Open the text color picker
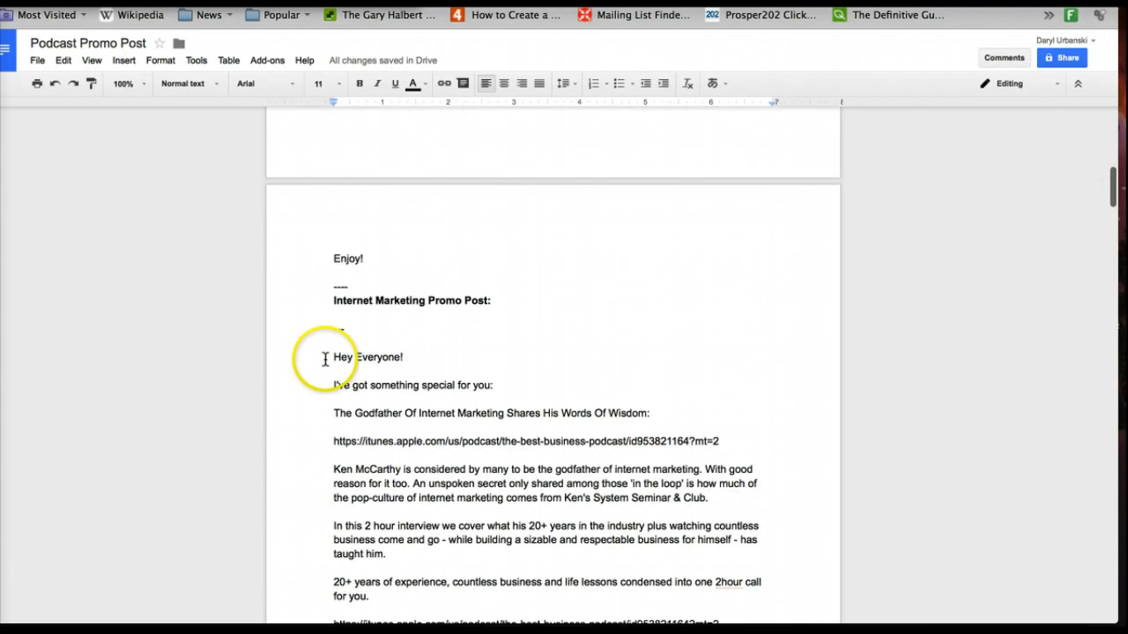The height and width of the screenshot is (634, 1128). pos(416,83)
